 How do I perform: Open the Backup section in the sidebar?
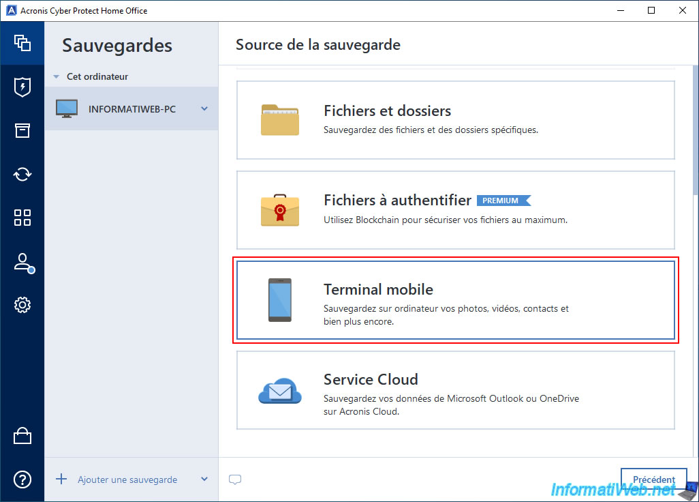pos(22,43)
